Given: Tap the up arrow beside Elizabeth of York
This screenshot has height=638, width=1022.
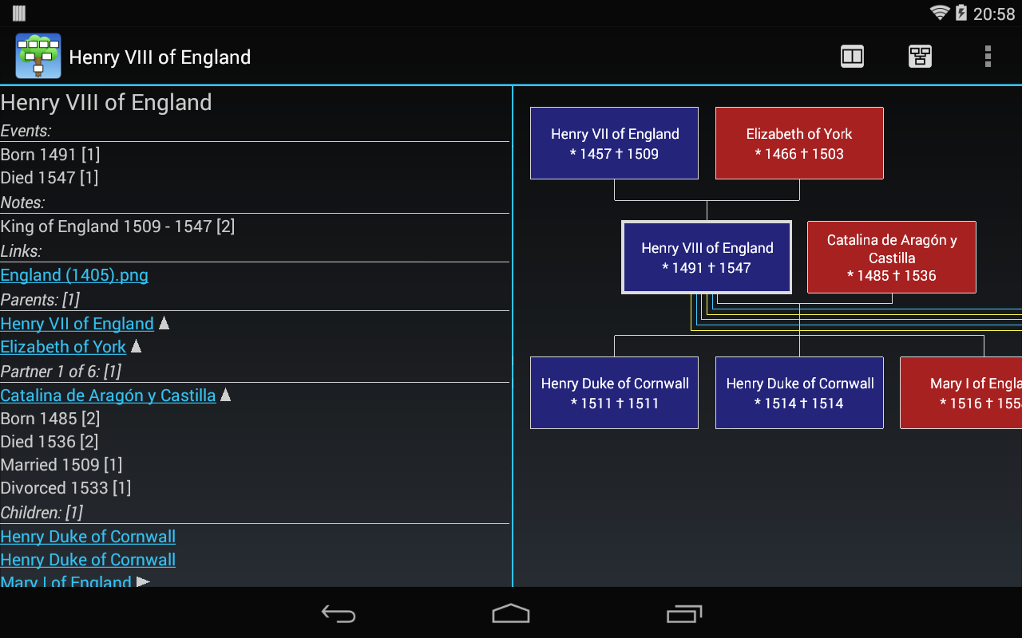Looking at the screenshot, I should tap(136, 346).
